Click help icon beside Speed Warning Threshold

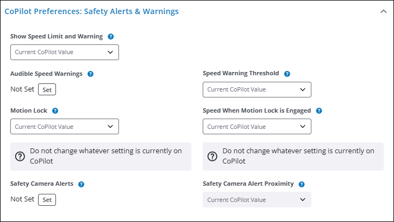(x=287, y=74)
